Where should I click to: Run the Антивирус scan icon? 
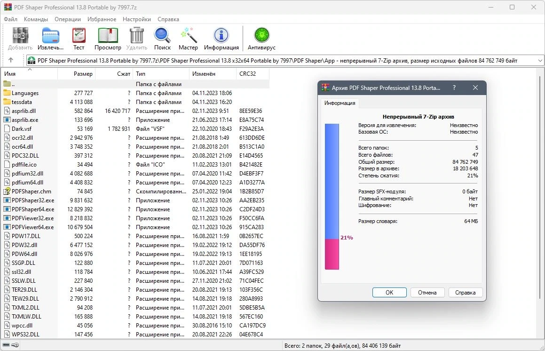click(262, 35)
